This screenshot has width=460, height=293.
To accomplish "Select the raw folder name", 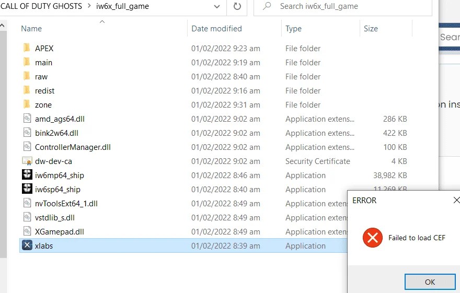I will (41, 76).
